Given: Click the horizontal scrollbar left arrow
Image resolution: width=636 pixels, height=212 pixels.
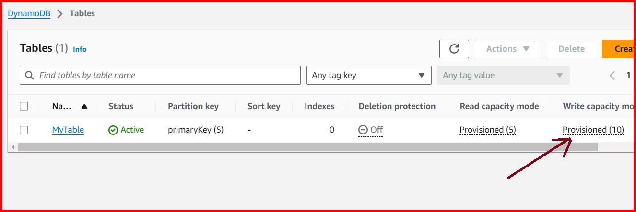Looking at the screenshot, I should point(12,147).
